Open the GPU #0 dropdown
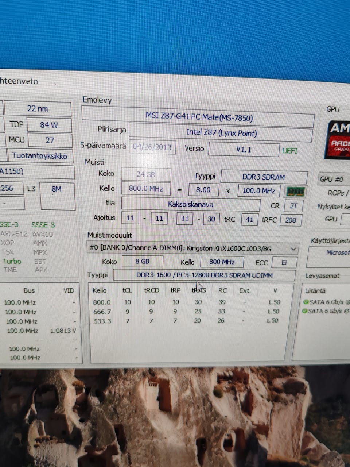The width and height of the screenshot is (350, 467). click(x=334, y=179)
